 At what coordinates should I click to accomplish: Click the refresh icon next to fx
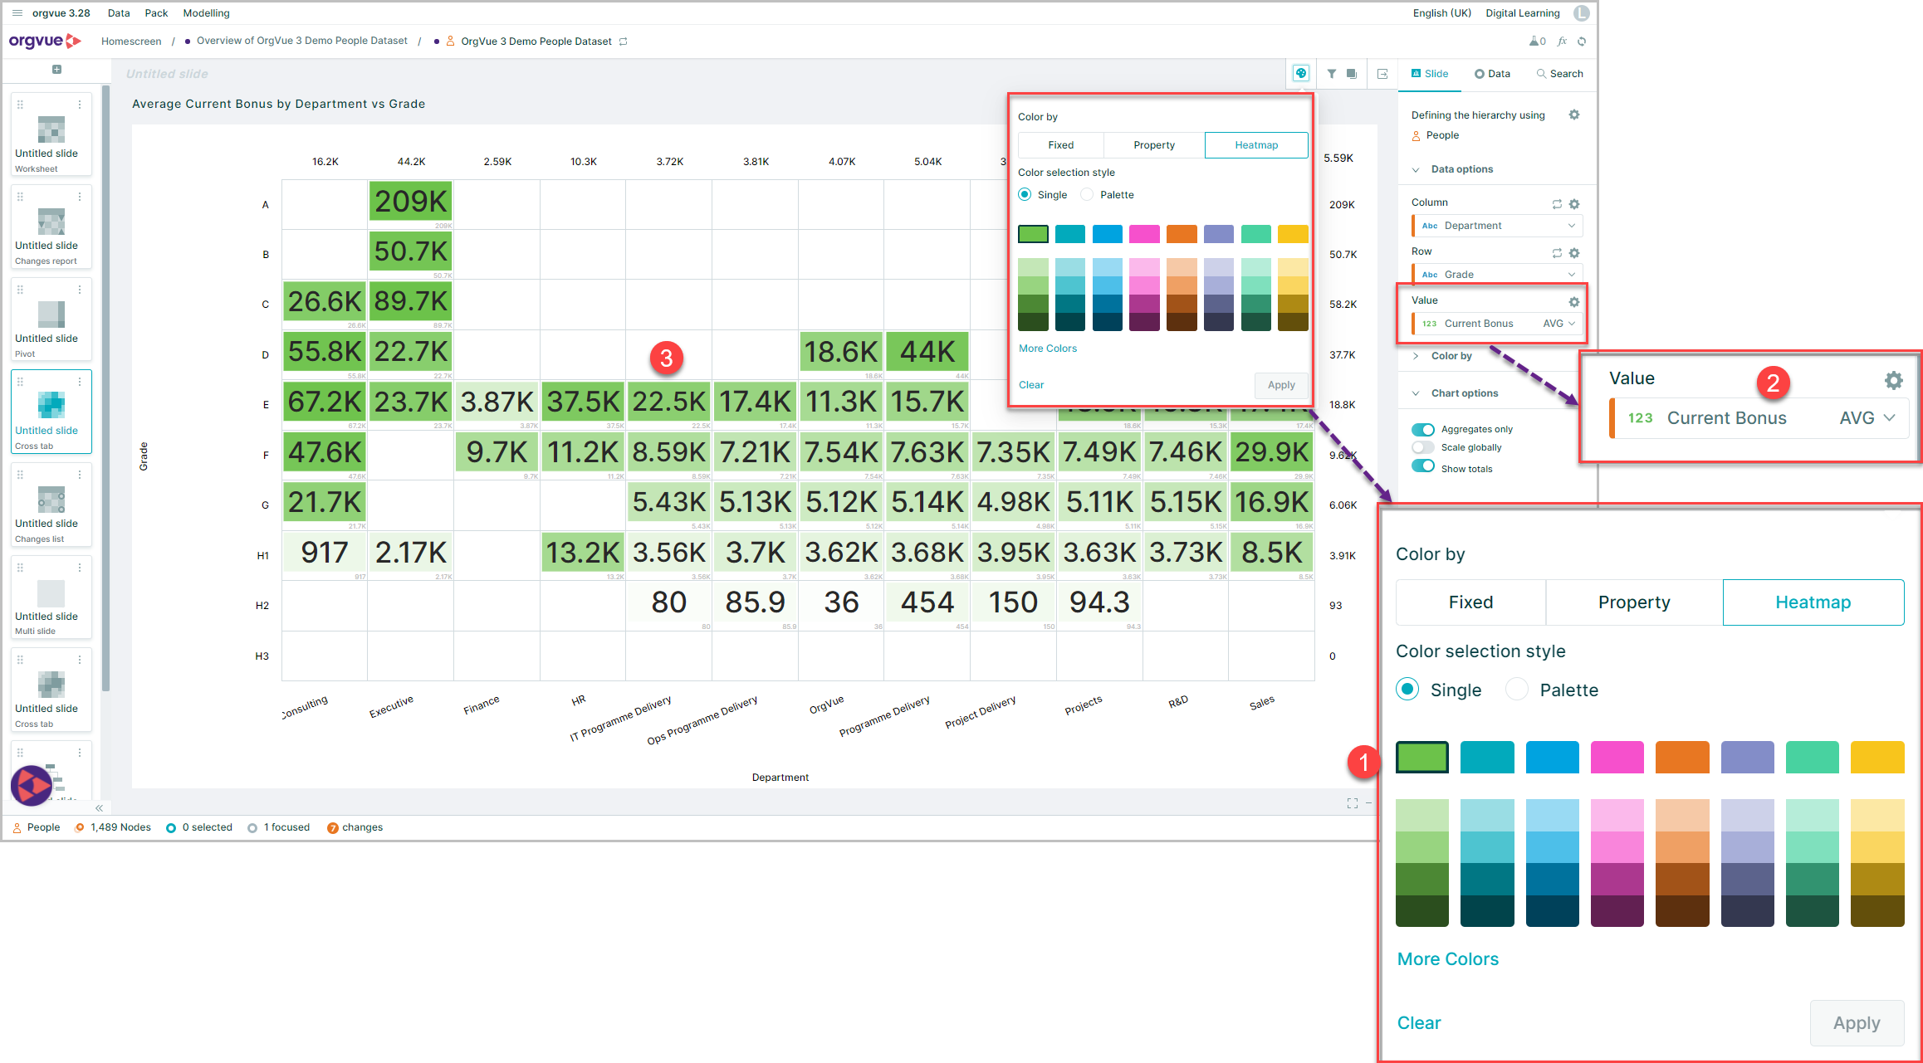[1582, 41]
